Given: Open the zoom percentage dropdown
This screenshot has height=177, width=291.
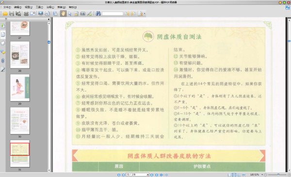Looking at the screenshot, I should 262,175.
